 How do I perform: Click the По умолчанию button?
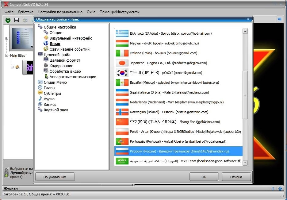pos(55,177)
